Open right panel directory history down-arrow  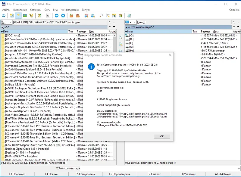pos(238,27)
